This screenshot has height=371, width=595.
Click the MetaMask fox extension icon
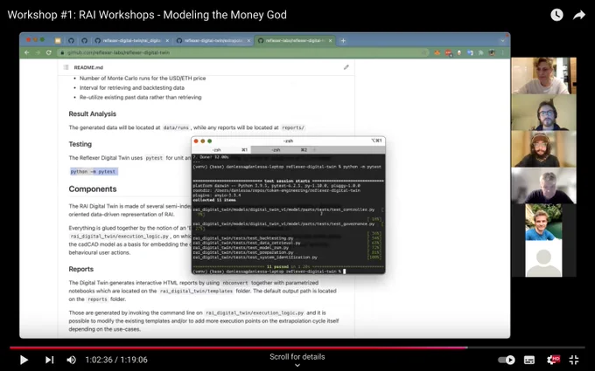(437, 52)
